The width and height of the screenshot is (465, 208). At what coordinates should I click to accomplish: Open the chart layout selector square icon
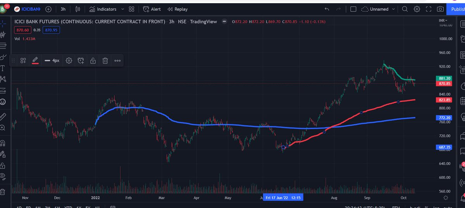353,9
